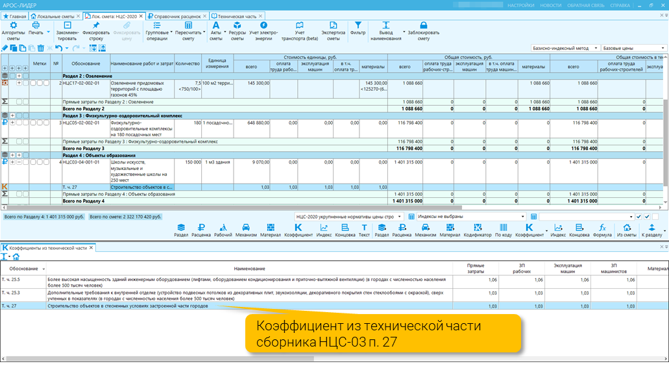Close Коэффициенты из технической части tab
The width and height of the screenshot is (669, 366).
[91, 247]
